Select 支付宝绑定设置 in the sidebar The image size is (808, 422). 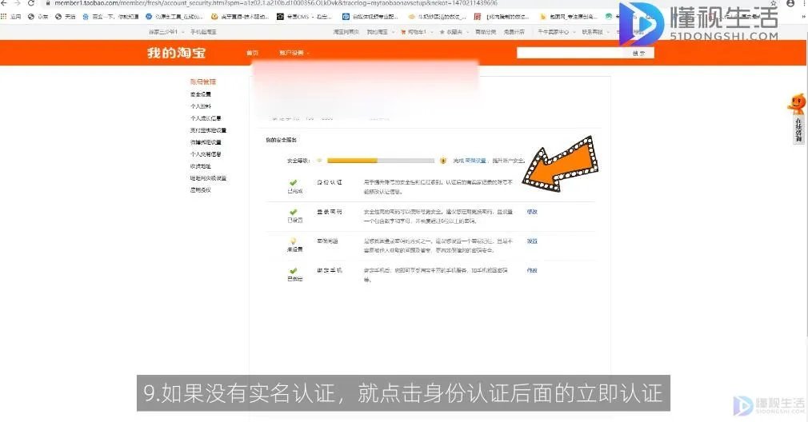208,130
